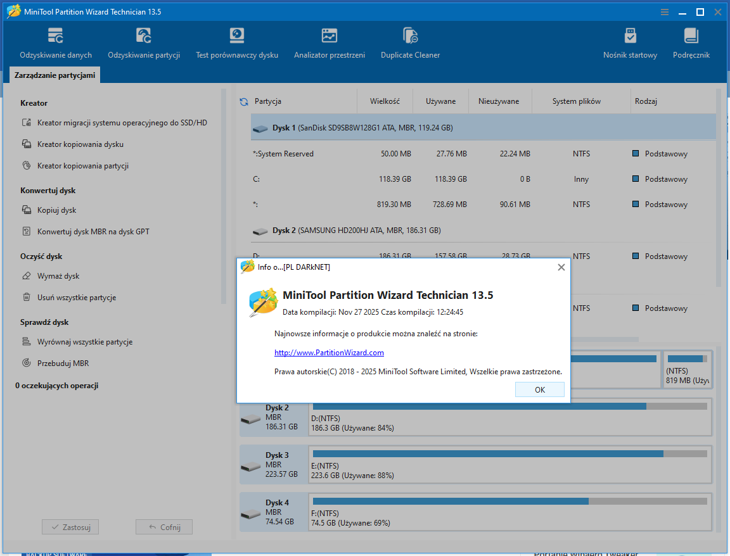730x556 pixels.
Task: Select the System Reserved partition row
Action: pos(483,153)
